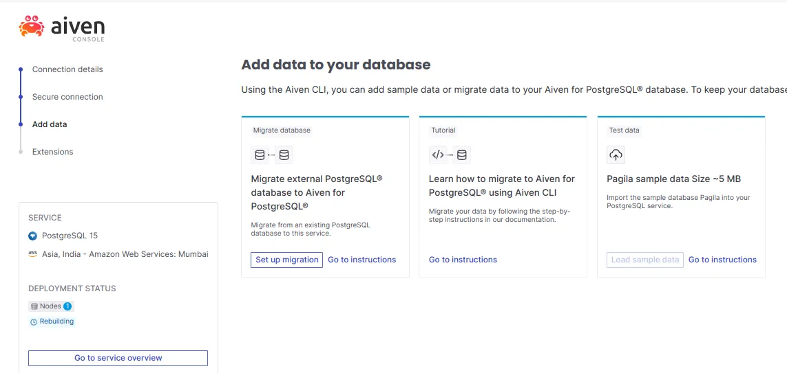Open the Extensions step
The height and width of the screenshot is (373, 787).
[x=52, y=152]
